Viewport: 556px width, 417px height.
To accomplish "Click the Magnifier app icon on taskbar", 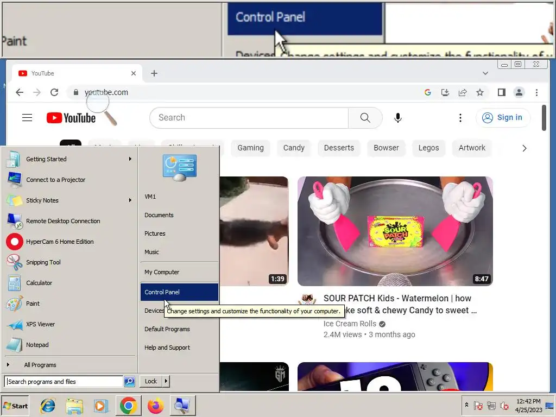I will click(x=182, y=406).
